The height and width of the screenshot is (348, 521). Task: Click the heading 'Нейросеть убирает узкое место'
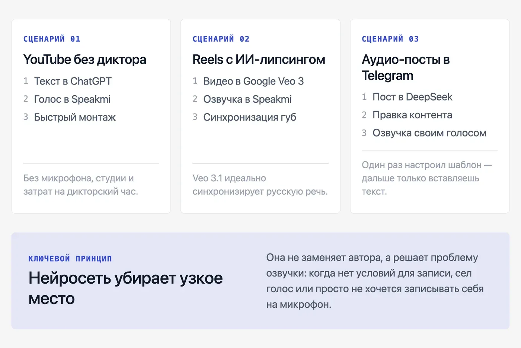click(x=126, y=288)
